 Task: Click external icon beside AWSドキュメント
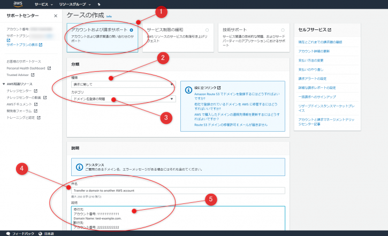[x=36, y=104]
